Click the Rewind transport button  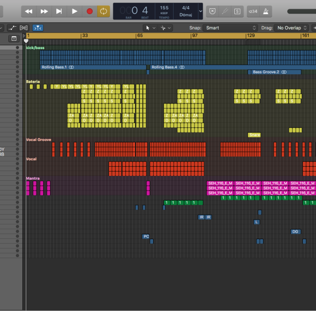tap(29, 11)
